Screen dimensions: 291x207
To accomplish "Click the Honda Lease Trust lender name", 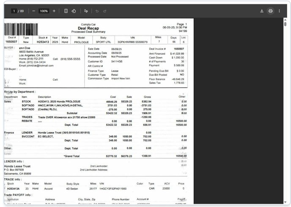I will (17, 166).
